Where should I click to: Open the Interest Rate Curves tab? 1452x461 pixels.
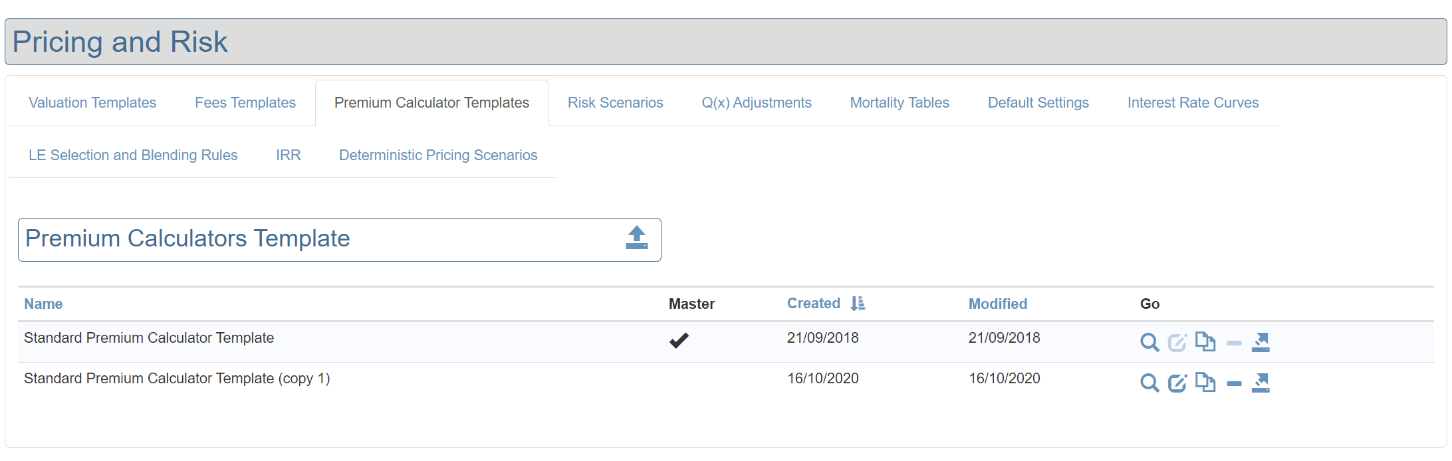click(x=1193, y=103)
